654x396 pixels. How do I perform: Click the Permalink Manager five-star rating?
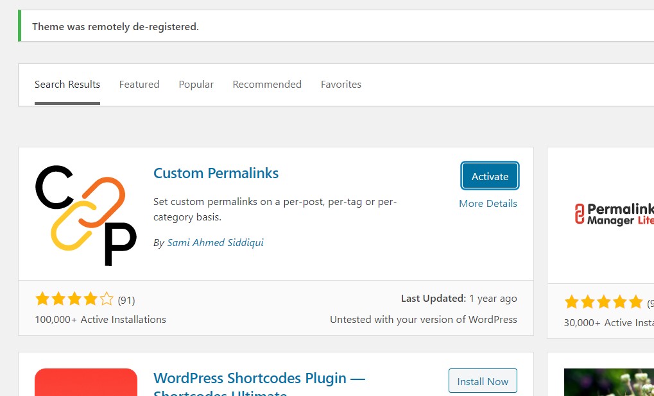tap(603, 302)
